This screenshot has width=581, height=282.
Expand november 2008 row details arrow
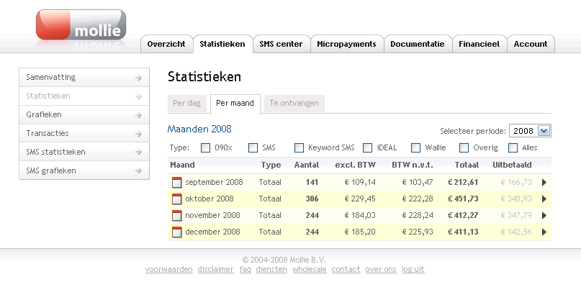coord(544,215)
